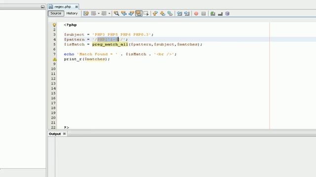316x177 pixels.
Task: Click the Forward navigation icon
Action: [x=104, y=13]
